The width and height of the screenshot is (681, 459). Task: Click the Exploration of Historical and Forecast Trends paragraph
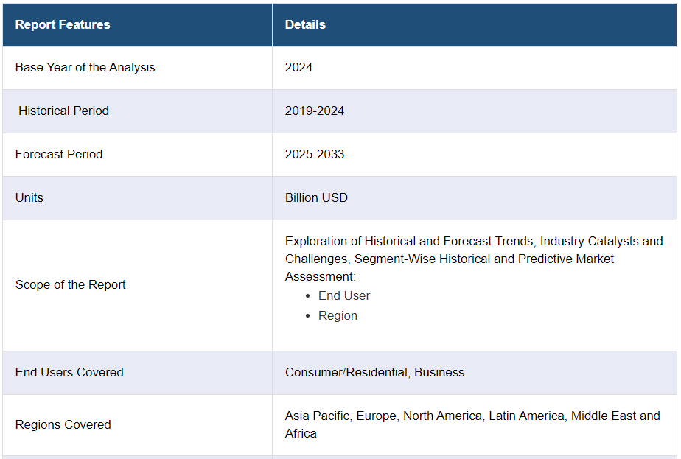(x=473, y=259)
